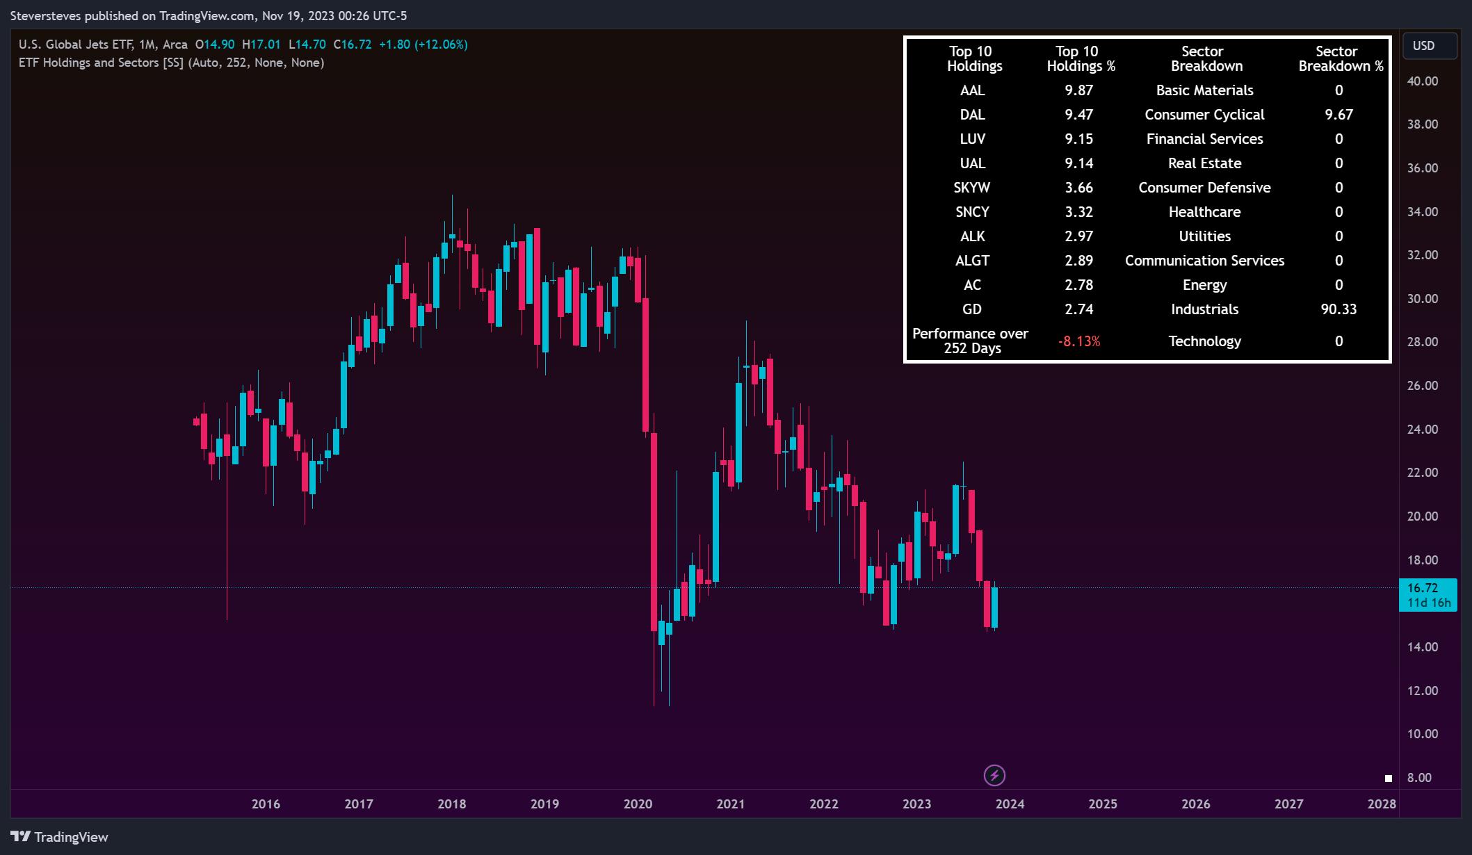Screen dimensions: 1472x855
Task: Click the 9.47 holdings percentage
Action: click(1078, 115)
